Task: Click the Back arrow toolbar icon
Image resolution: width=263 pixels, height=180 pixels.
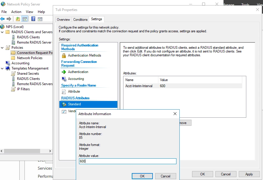Action: pyautogui.click(x=2, y=19)
